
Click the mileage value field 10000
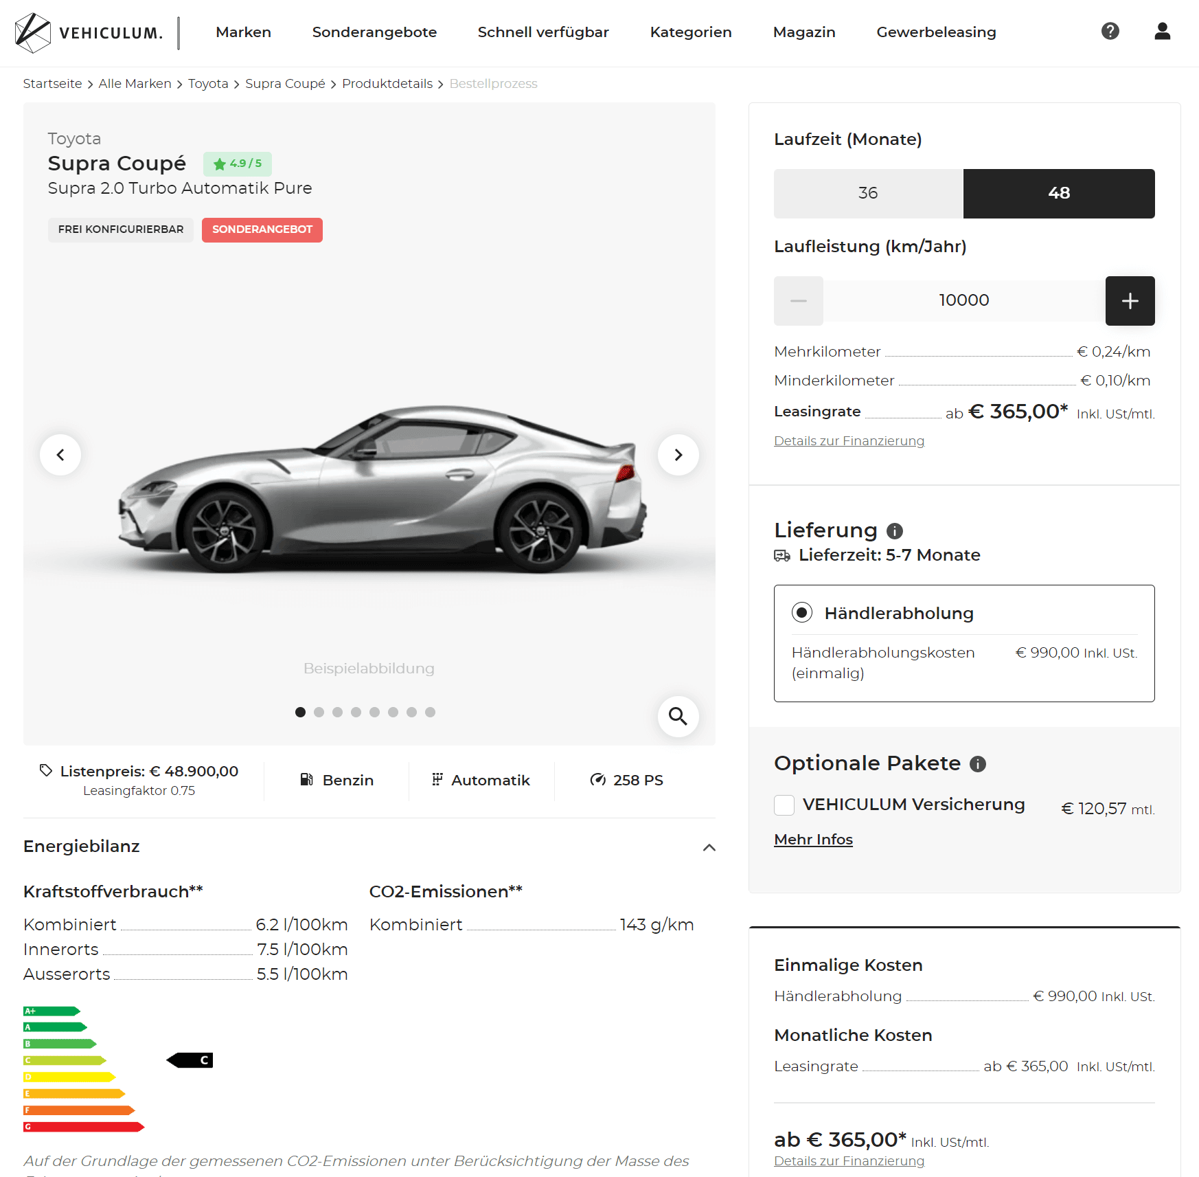[964, 301]
